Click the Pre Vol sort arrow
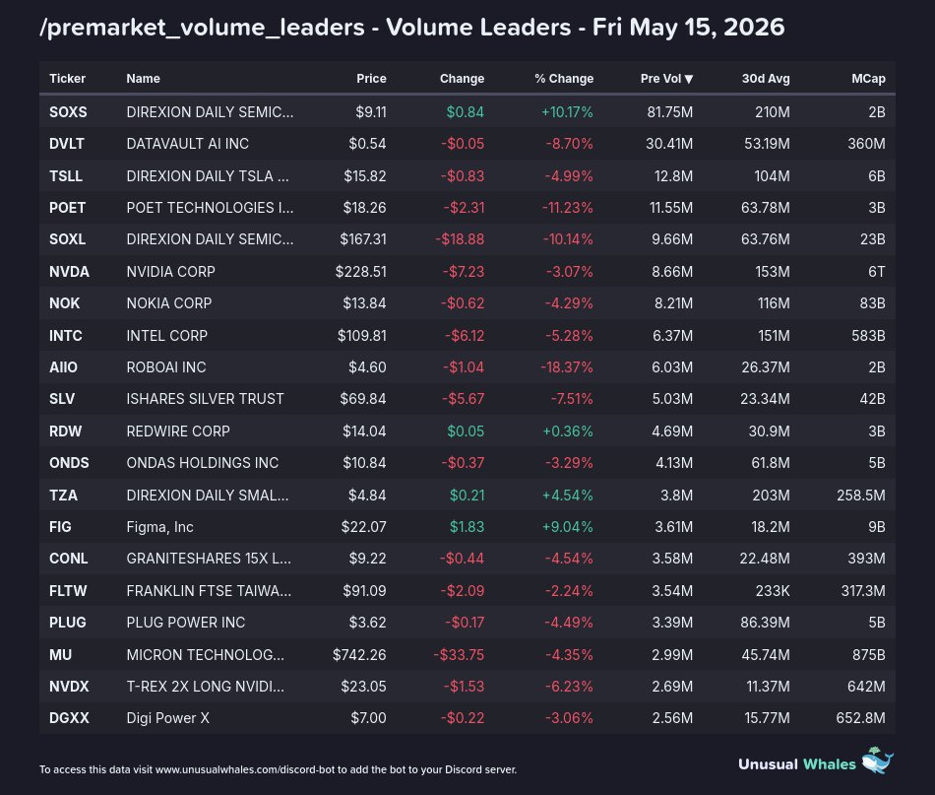Screen dimensions: 935x795 point(689,79)
